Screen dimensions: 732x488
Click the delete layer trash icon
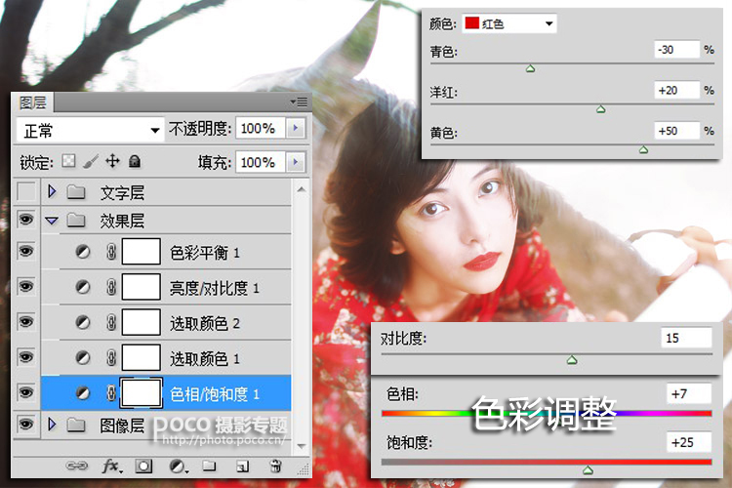pos(275,466)
